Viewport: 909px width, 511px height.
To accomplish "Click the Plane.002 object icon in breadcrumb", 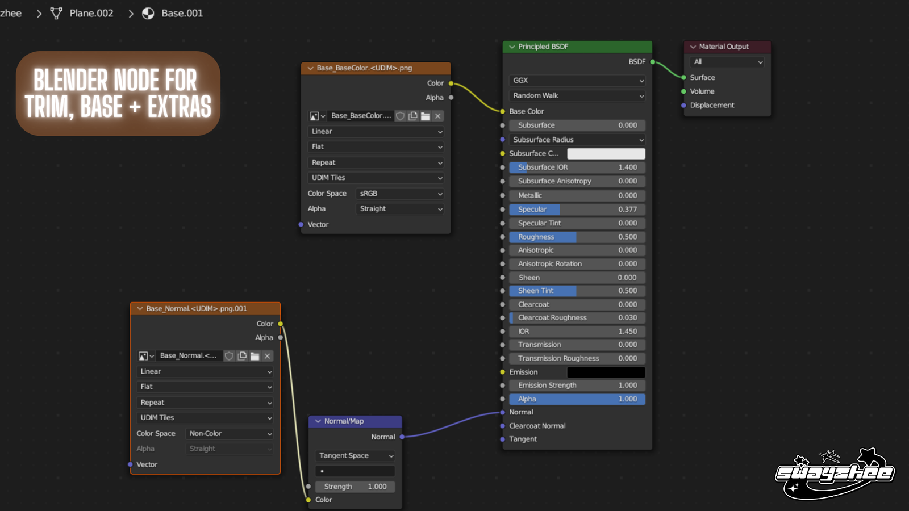I will 56,13.
